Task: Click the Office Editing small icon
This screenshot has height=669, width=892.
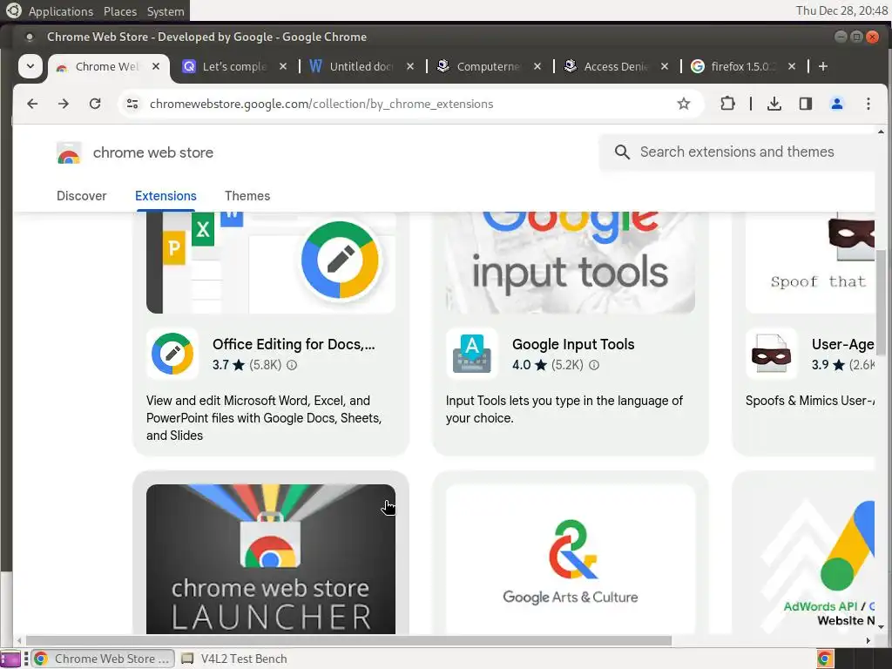Action: [x=172, y=354]
